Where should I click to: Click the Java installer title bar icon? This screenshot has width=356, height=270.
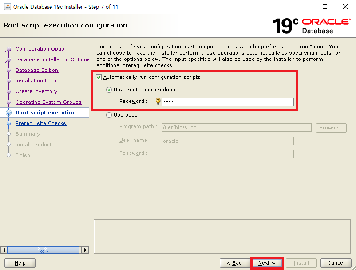(x=8, y=7)
